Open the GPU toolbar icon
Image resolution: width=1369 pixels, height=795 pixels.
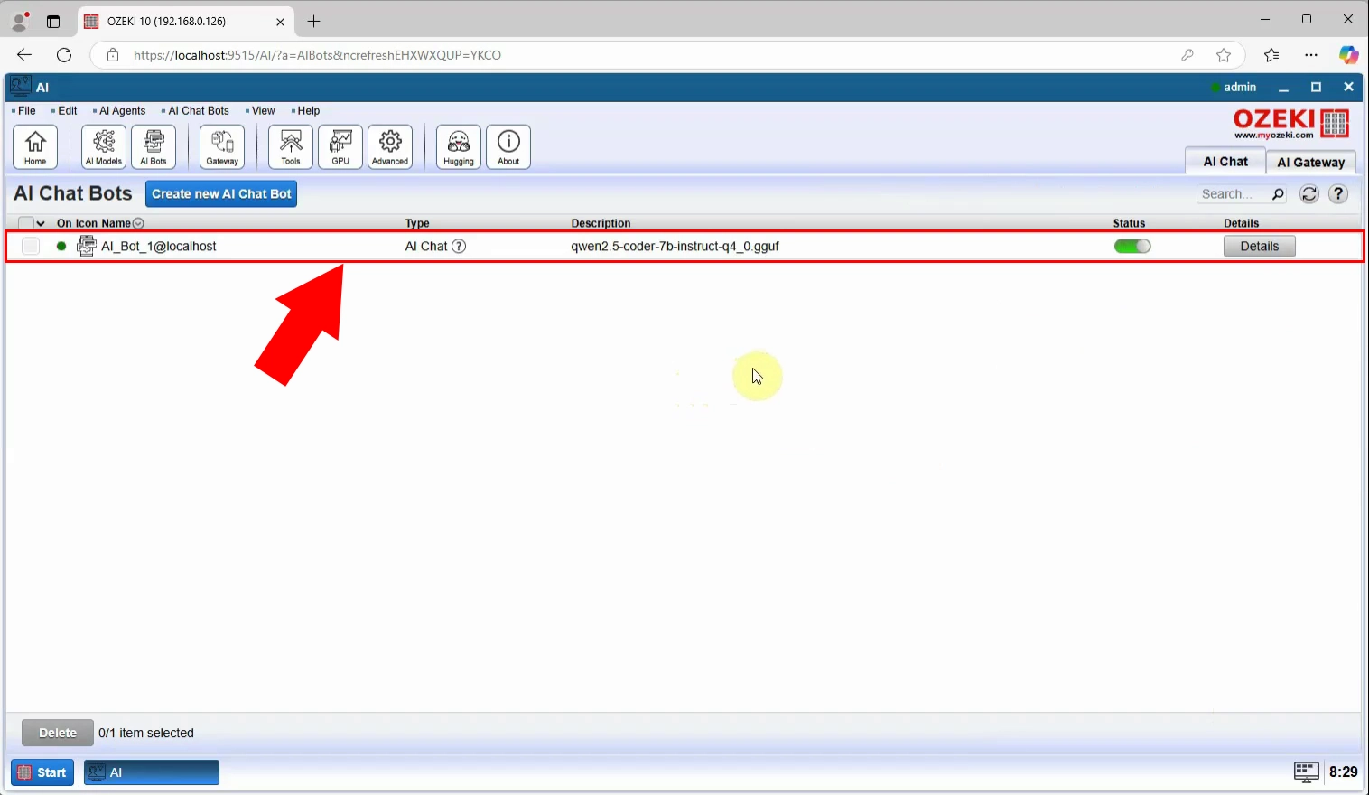pyautogui.click(x=340, y=147)
